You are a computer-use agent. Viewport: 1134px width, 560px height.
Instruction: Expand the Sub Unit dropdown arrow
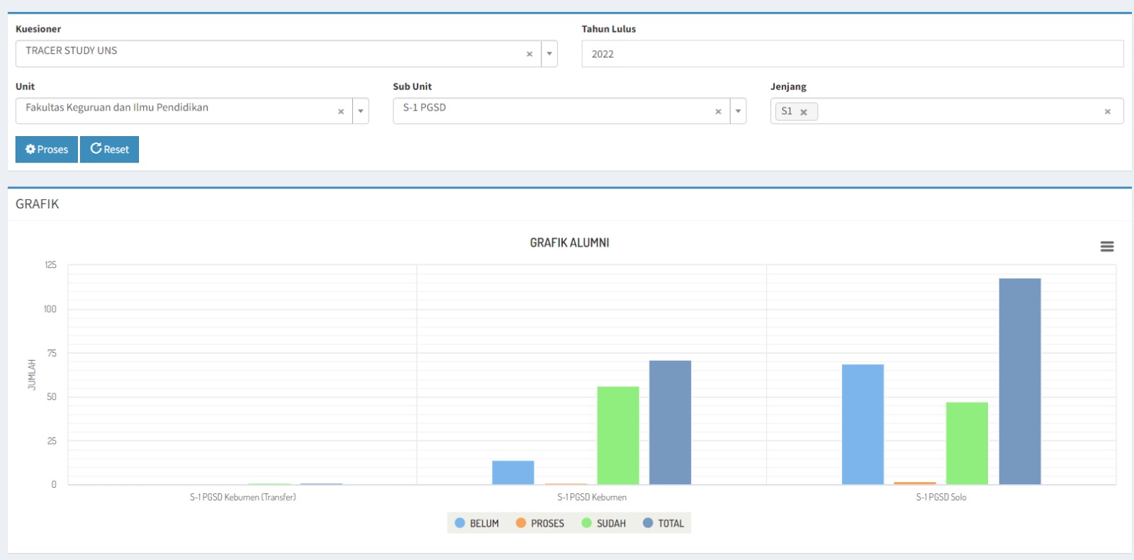[738, 111]
